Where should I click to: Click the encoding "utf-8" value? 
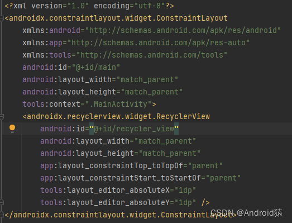pyautogui.click(x=150, y=6)
